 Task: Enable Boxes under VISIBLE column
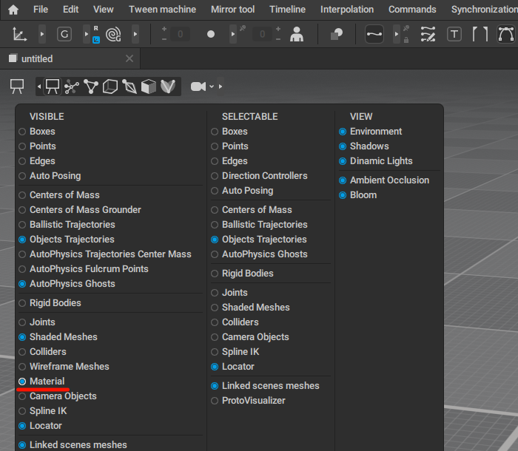click(22, 132)
